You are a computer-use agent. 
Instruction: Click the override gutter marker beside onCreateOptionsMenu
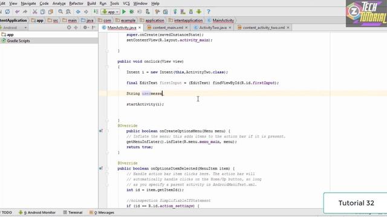tap(101, 131)
